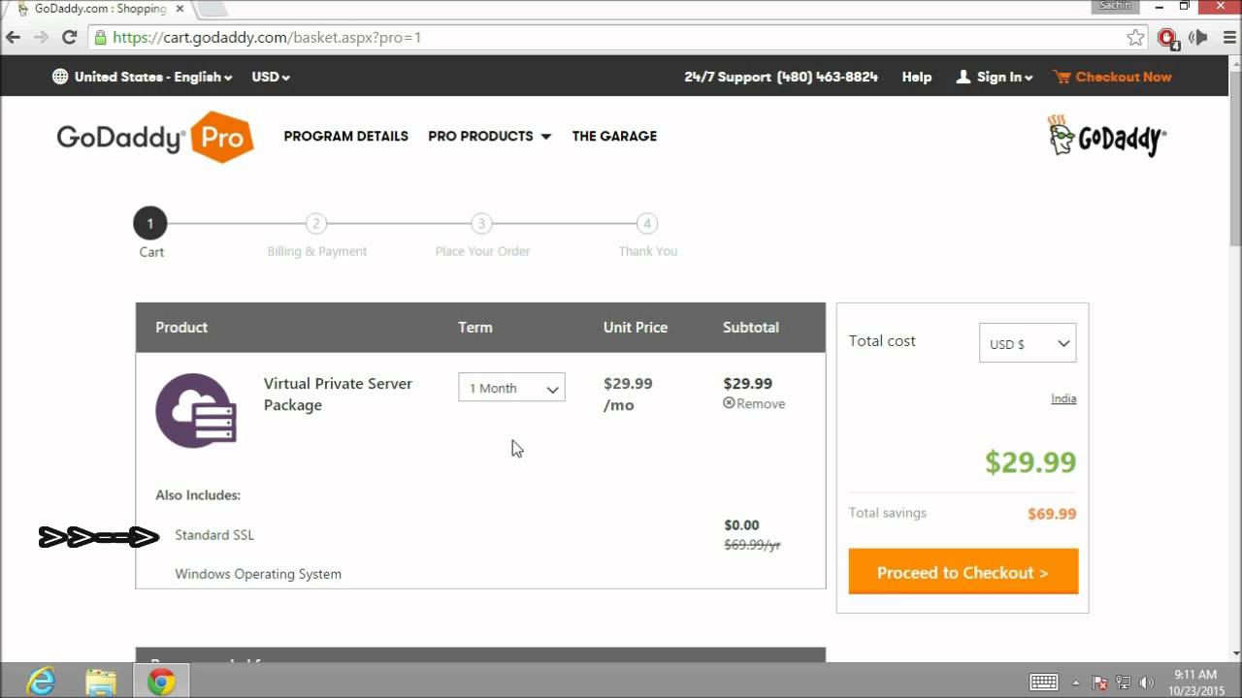The width and height of the screenshot is (1242, 698).
Task: Click the Standard SSL included item
Action: point(214,535)
